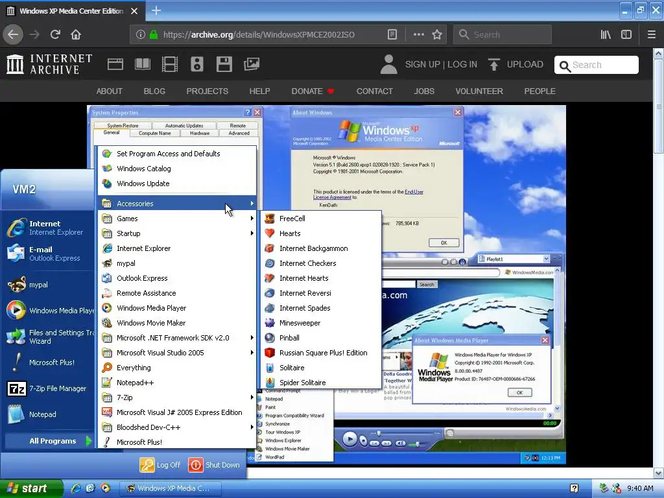
Task: Open Internet Archive images icon
Action: [x=252, y=64]
